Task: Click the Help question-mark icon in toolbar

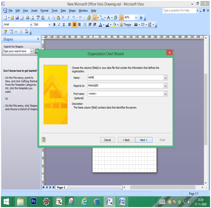Action: (141, 18)
